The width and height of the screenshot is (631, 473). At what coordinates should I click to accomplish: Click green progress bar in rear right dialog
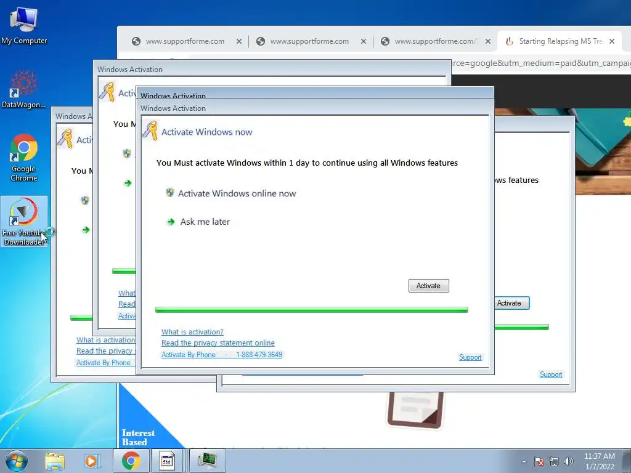521,327
